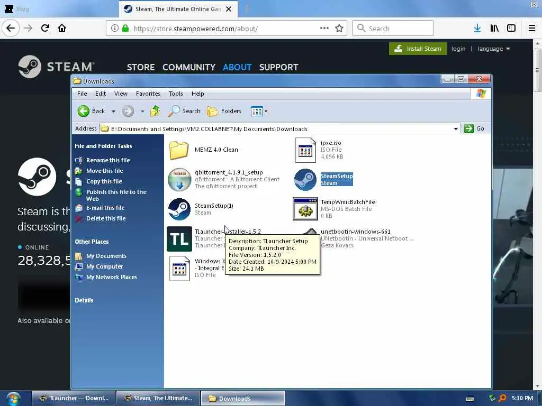Open the language dropdown on Steam page
Screen dimensions: 542x406
[494, 49]
